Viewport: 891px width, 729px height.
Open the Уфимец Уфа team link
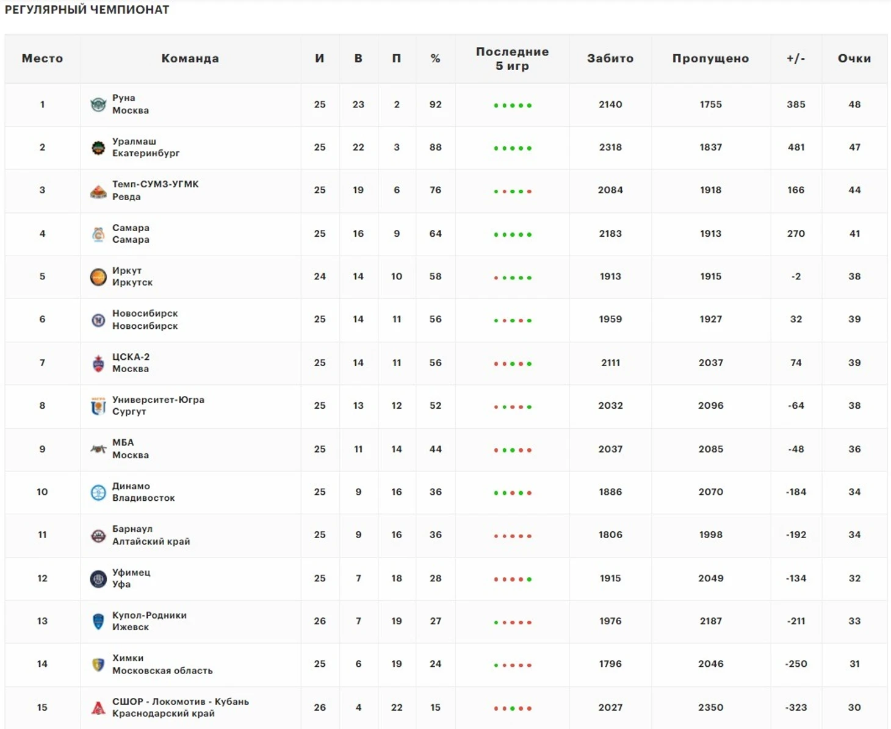[x=131, y=578]
